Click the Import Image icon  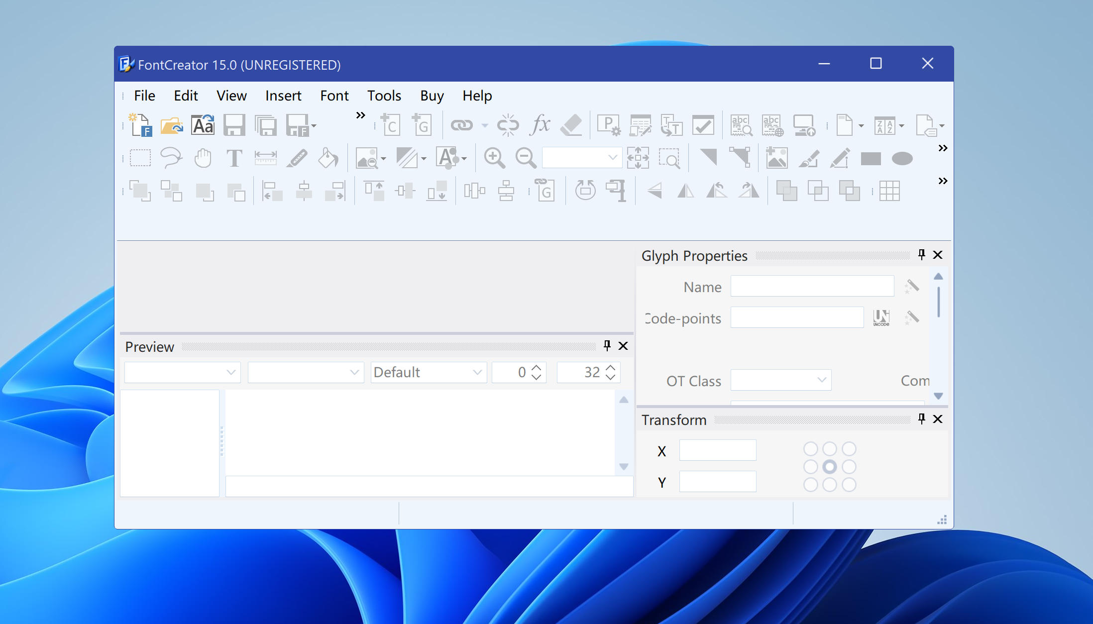(777, 158)
